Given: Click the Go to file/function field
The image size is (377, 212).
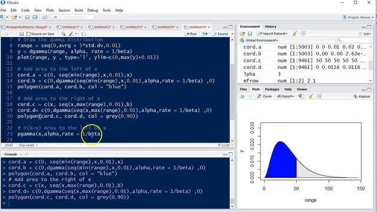Looking at the screenshot, I should 73,17.
